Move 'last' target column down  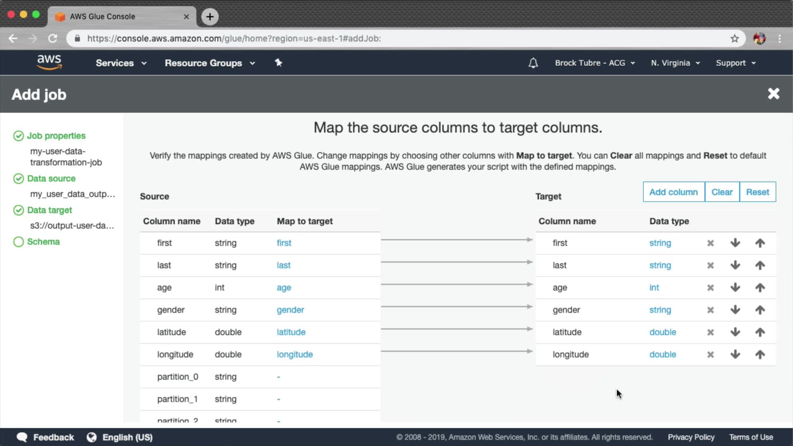(x=735, y=266)
